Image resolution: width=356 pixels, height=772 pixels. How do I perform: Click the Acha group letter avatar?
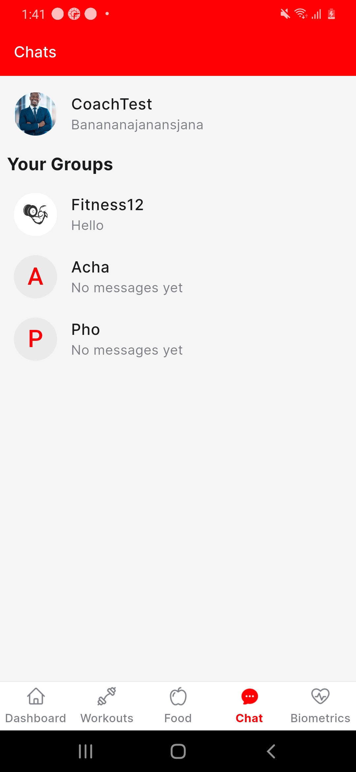coord(36,277)
